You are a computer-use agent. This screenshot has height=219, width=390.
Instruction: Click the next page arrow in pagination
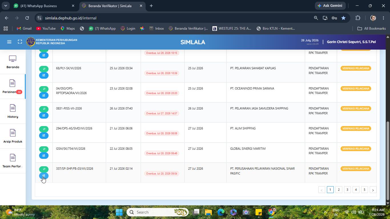point(373,190)
